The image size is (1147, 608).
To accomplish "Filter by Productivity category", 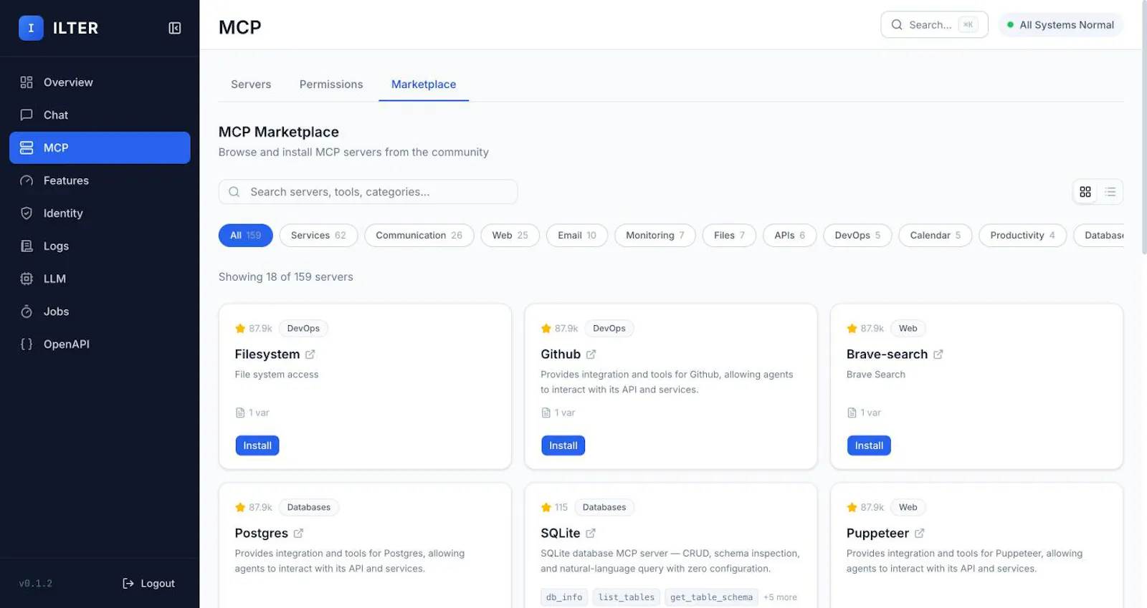I will click(x=1022, y=236).
